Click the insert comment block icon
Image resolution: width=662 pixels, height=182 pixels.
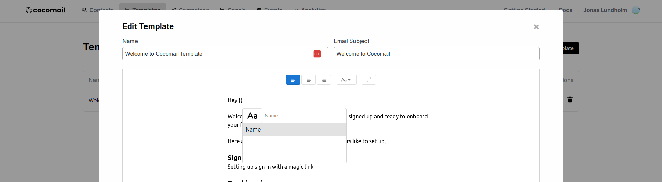pos(369,80)
